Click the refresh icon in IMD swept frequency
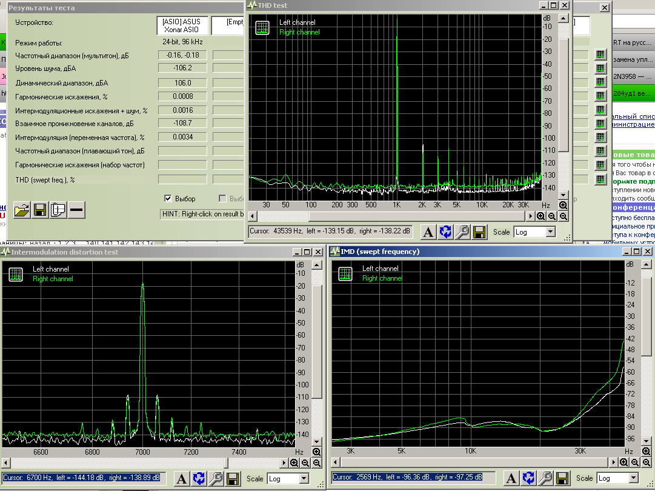This screenshot has width=655, height=491. pyautogui.click(x=529, y=478)
